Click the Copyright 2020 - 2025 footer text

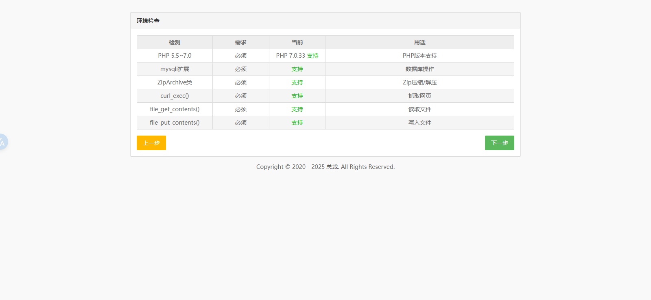pyautogui.click(x=325, y=167)
